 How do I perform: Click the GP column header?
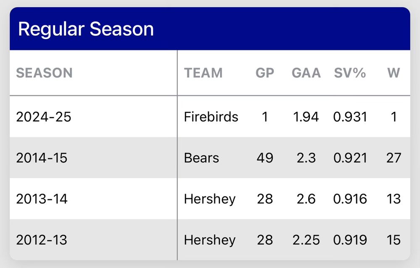(265, 73)
